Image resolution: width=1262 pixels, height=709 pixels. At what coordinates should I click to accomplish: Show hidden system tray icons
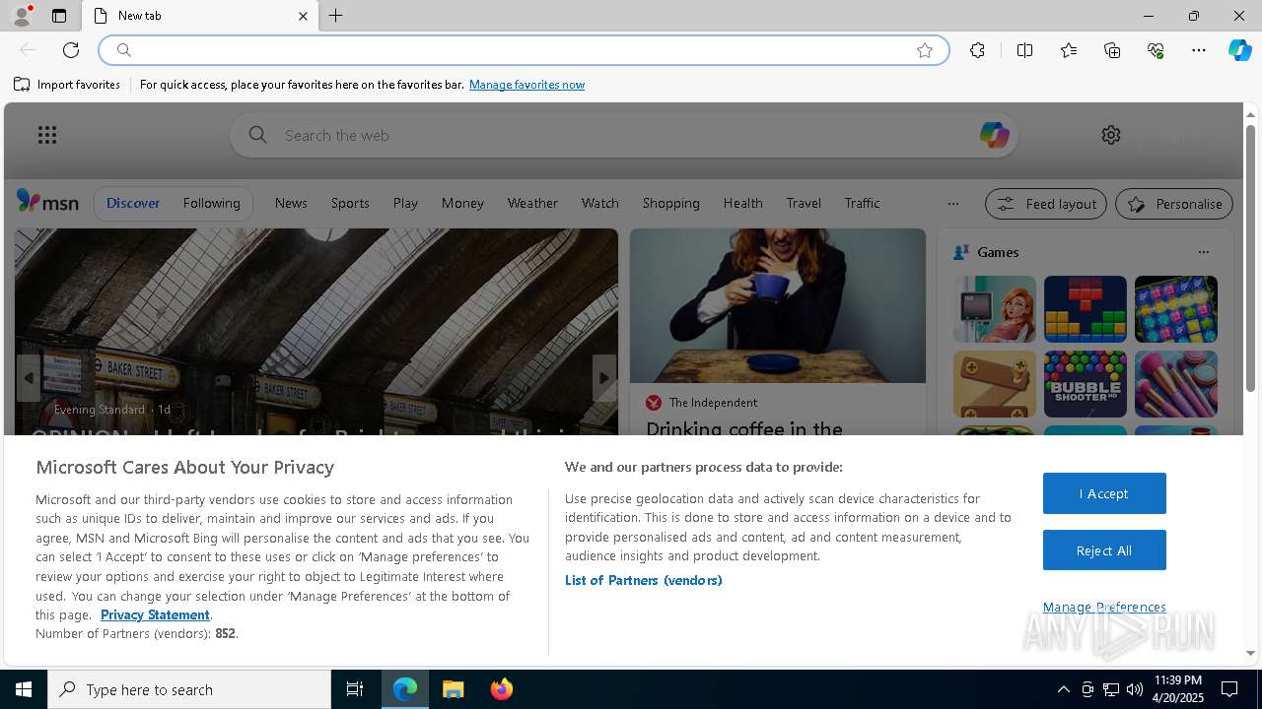pyautogui.click(x=1063, y=689)
